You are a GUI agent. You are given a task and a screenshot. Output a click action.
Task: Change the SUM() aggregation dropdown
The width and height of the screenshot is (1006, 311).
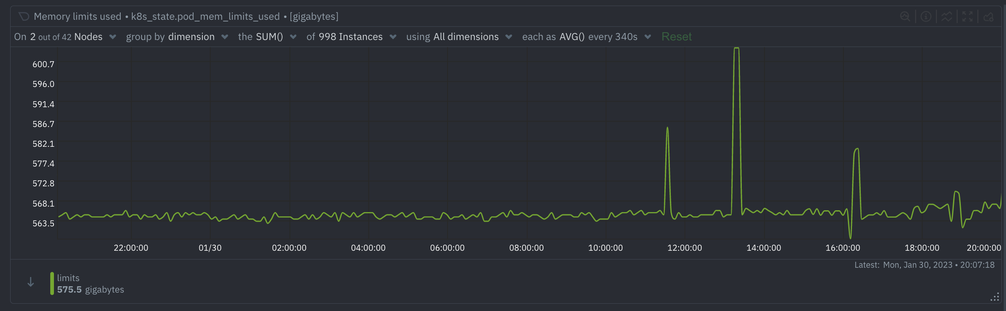tap(267, 37)
